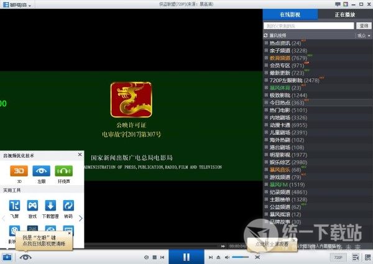Screen dimensions: 373x264
Task: Open the toolbox icon in bottom-left corner
Action: pyautogui.click(x=7, y=257)
